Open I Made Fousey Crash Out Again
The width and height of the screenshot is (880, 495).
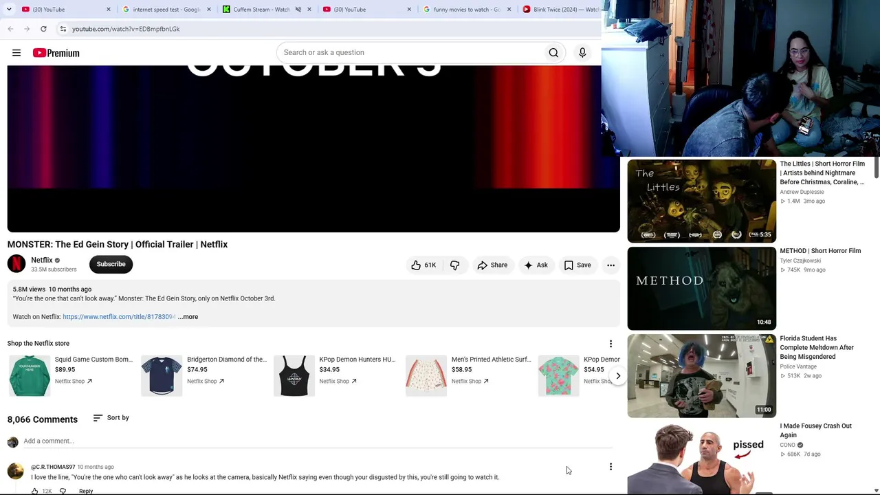[815, 430]
